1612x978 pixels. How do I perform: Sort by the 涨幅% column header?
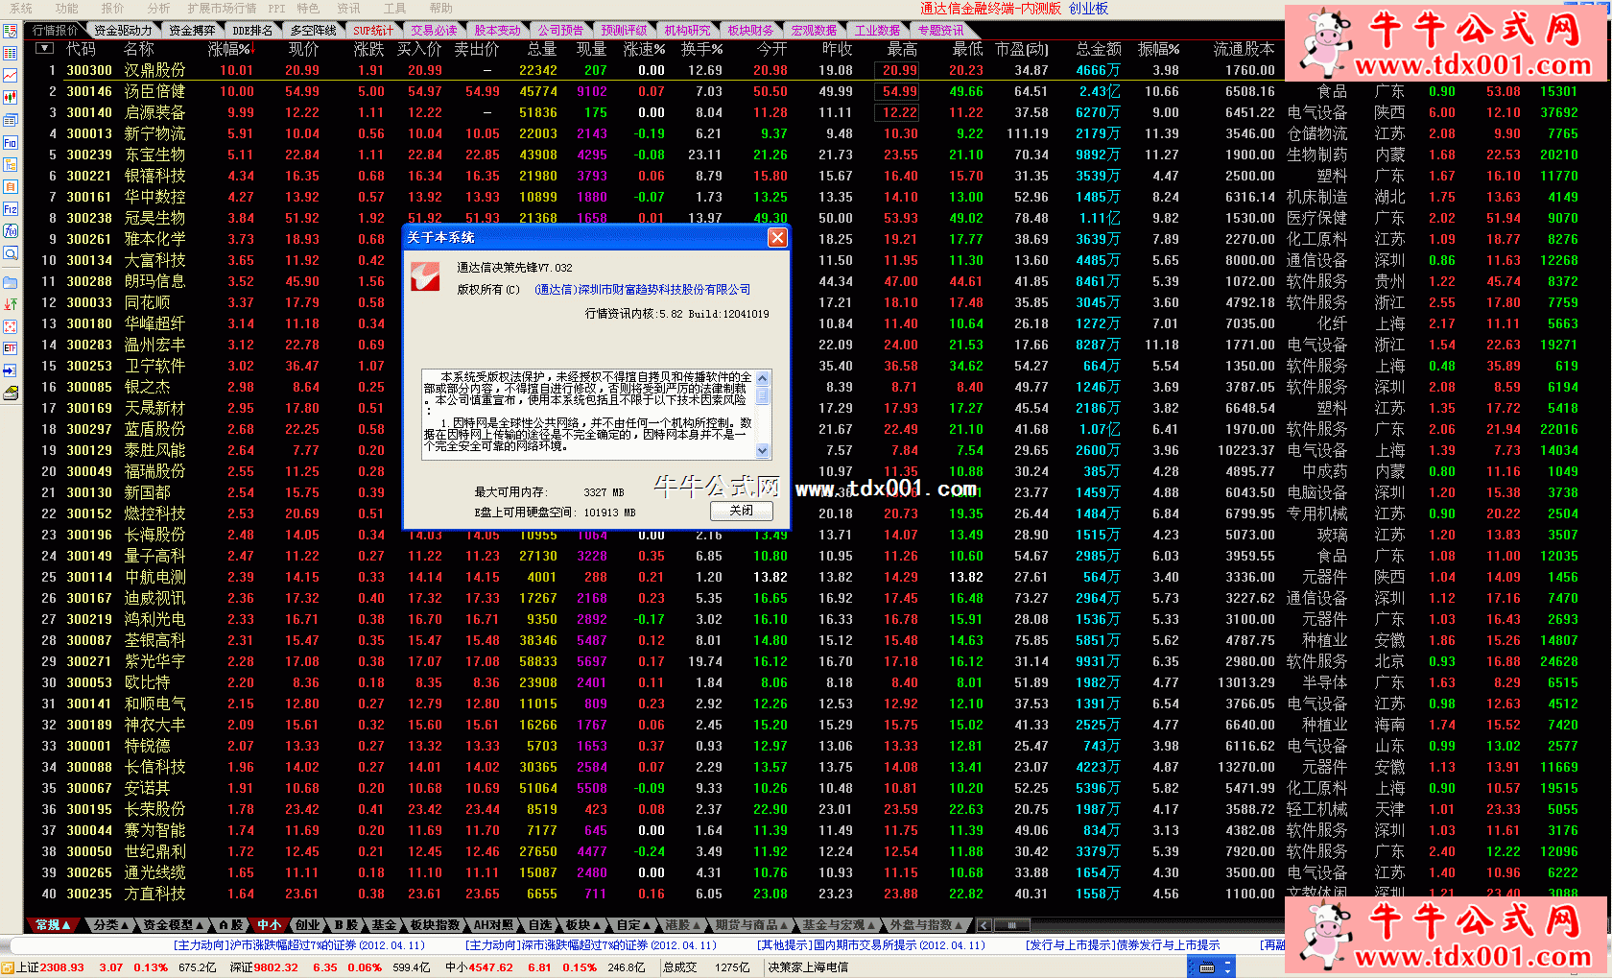230,49
